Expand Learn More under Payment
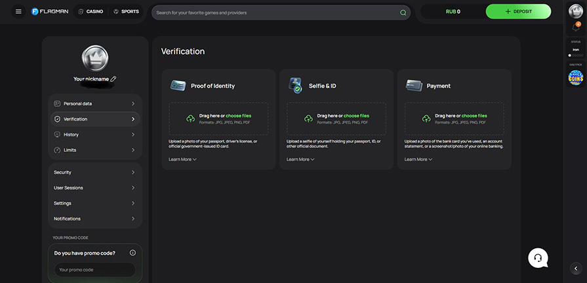 [x=418, y=159]
